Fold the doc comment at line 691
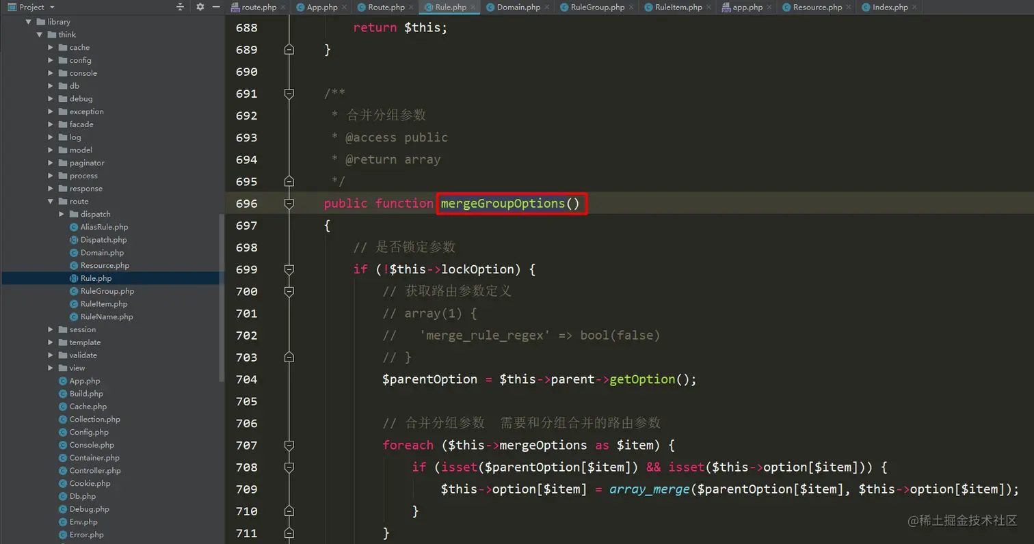 (289, 94)
